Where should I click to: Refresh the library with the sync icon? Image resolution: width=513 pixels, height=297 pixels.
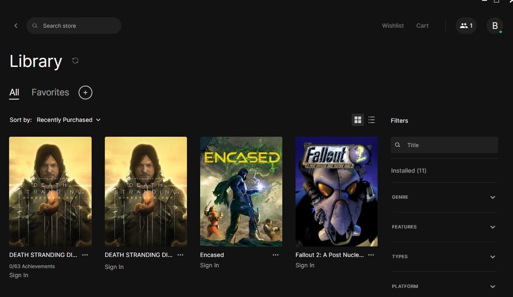click(75, 61)
